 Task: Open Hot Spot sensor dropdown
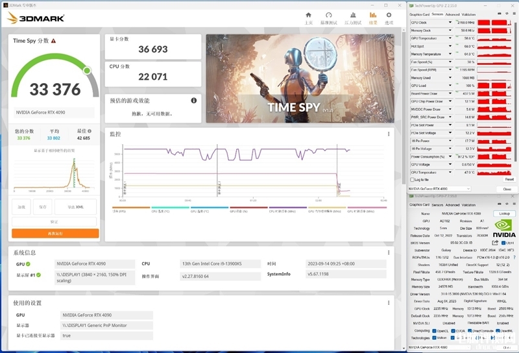(x=450, y=46)
